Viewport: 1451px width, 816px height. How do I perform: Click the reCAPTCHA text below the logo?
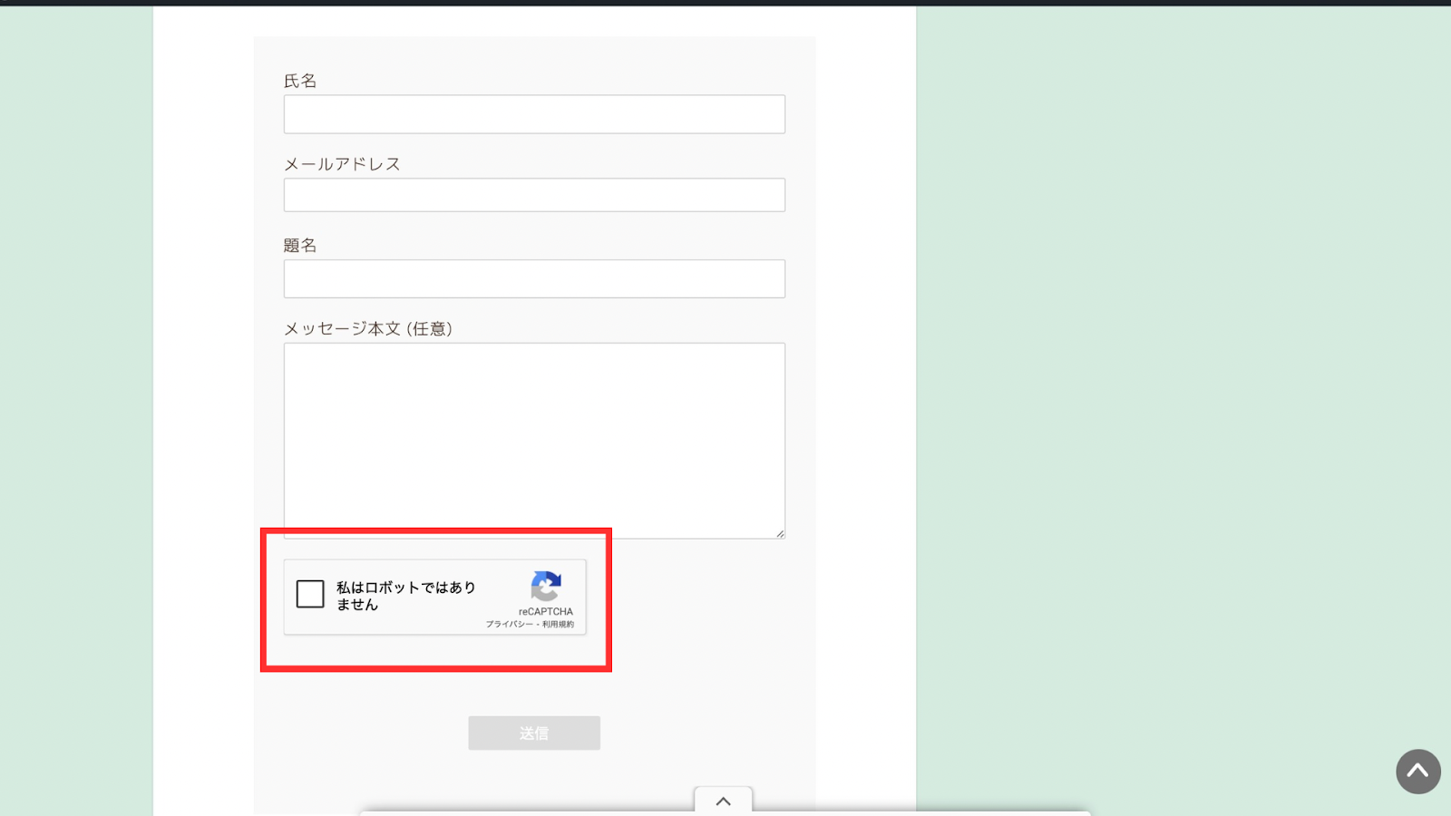click(x=546, y=612)
